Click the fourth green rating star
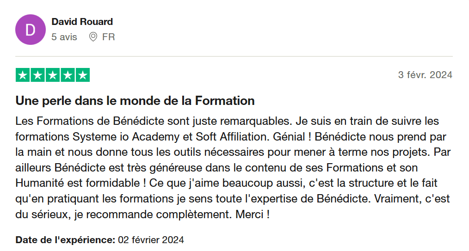Image resolution: width=469 pixels, height=251 pixels. tap(68, 75)
